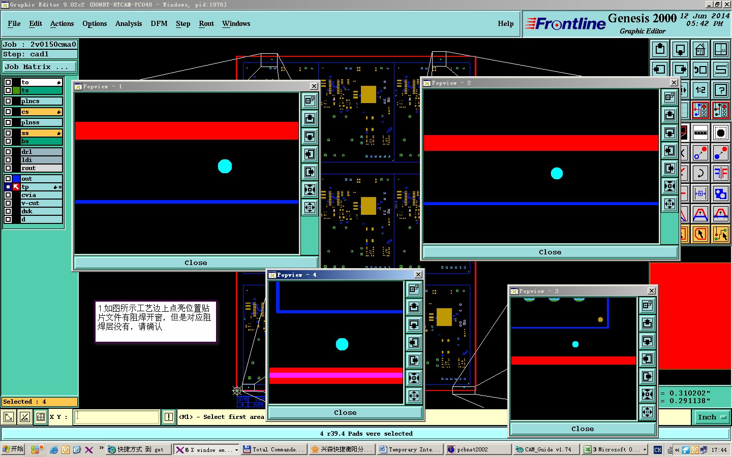Toggle display checkbox for layer cs

coord(8,112)
